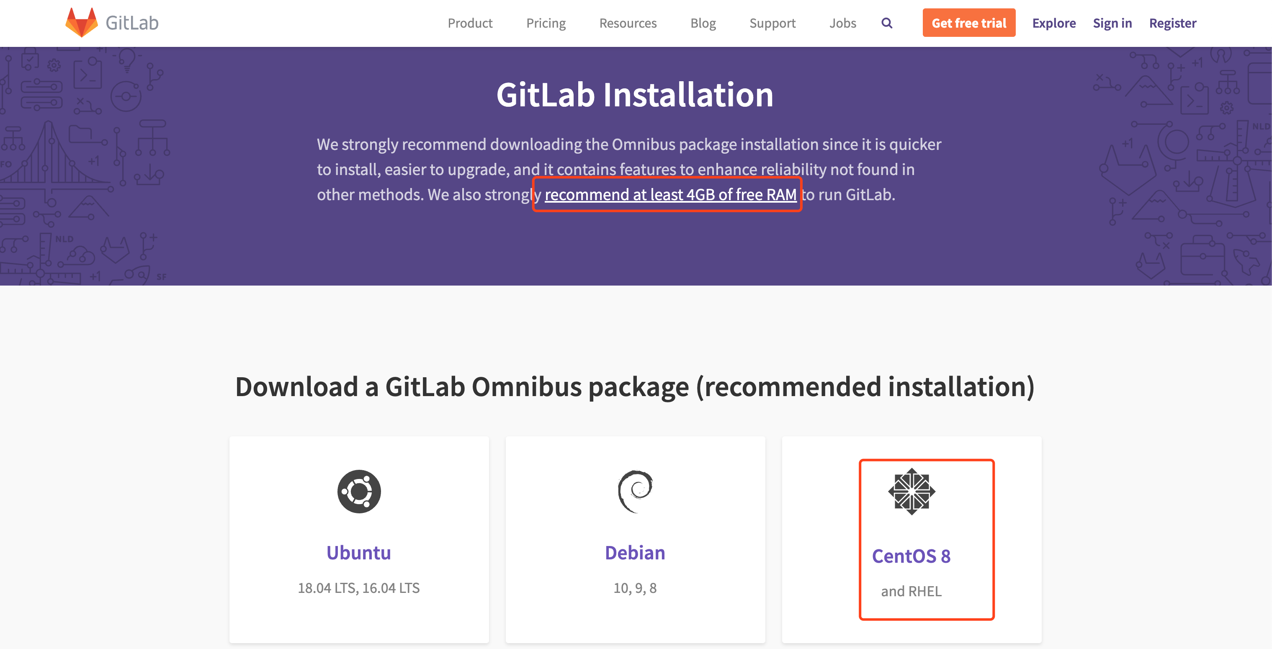Select Ubuntu for Omnibus installation
This screenshot has width=1272, height=649.
tap(359, 553)
